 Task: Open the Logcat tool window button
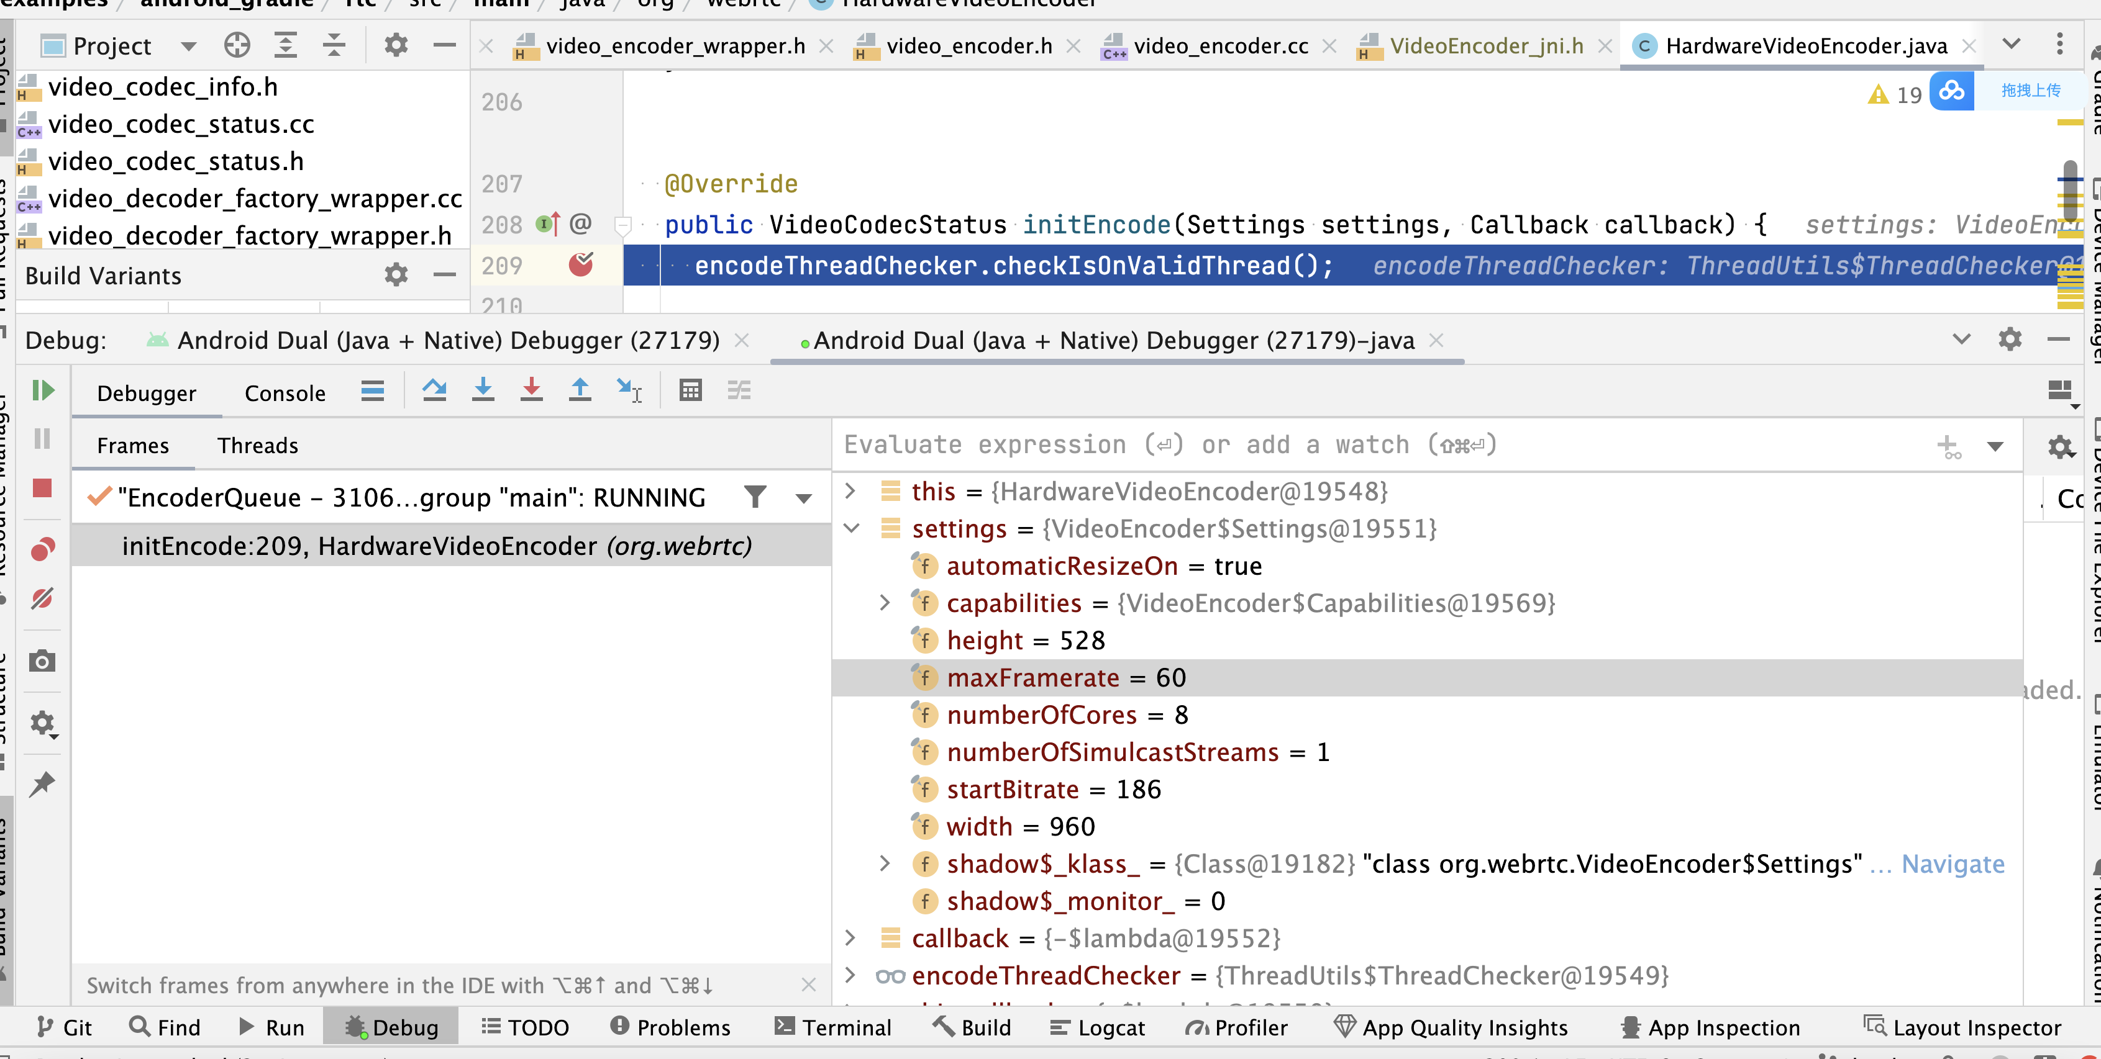[x=1097, y=1027]
